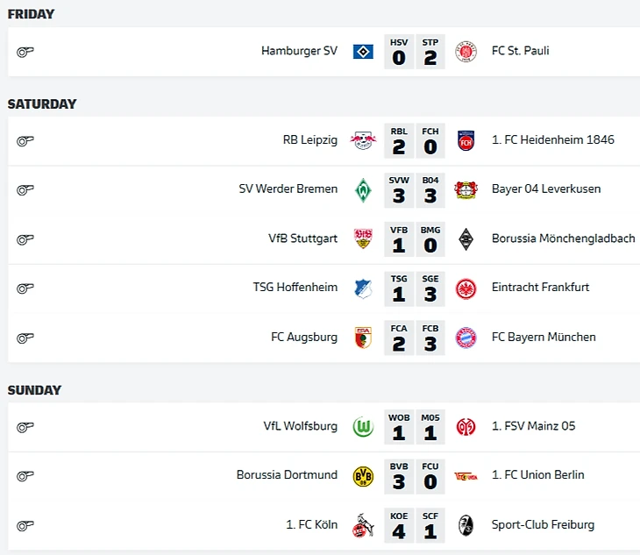Click the Bayer 04 Leverkusen logo

click(x=466, y=190)
